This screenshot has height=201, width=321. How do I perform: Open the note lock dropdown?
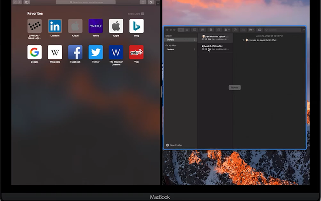(227, 30)
